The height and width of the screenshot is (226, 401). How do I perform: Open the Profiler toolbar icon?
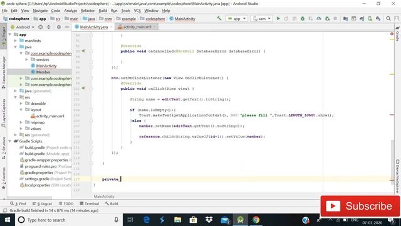click(x=319, y=18)
